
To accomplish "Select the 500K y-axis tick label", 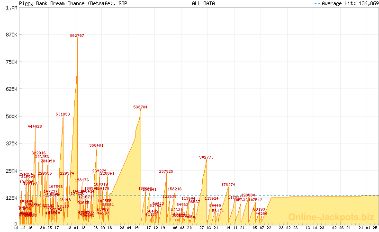I will (x=11, y=116).
